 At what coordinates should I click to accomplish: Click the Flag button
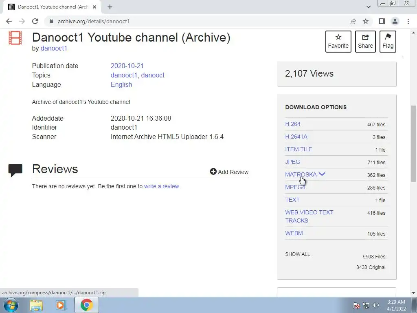click(x=388, y=41)
